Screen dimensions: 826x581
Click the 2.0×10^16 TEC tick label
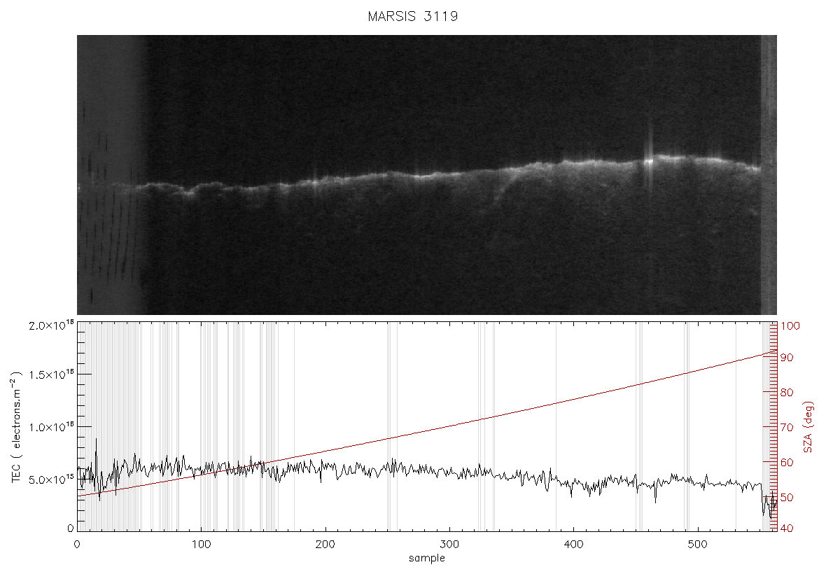click(51, 325)
